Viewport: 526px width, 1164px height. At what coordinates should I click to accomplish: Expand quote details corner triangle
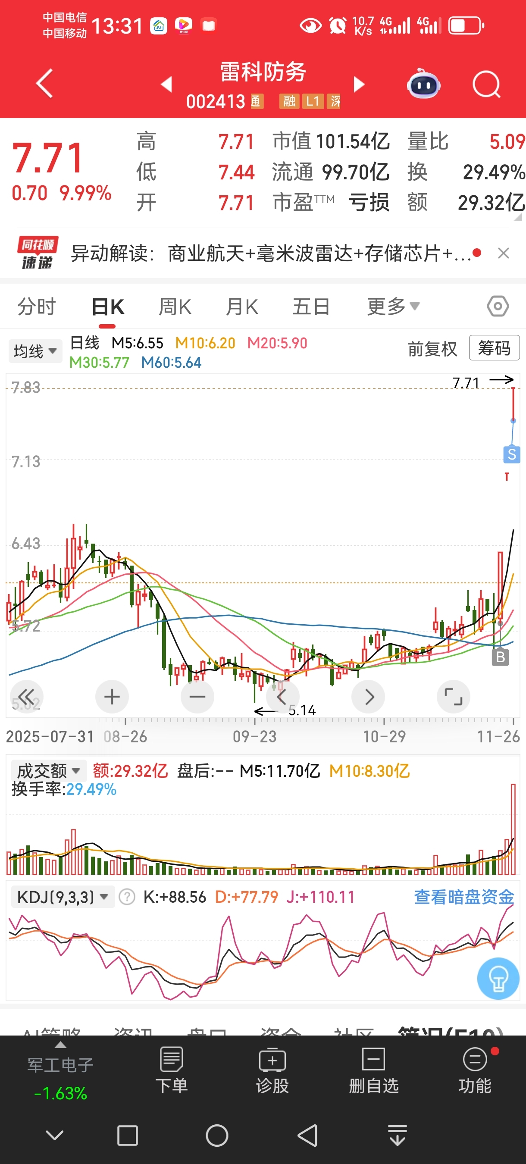pos(518,217)
